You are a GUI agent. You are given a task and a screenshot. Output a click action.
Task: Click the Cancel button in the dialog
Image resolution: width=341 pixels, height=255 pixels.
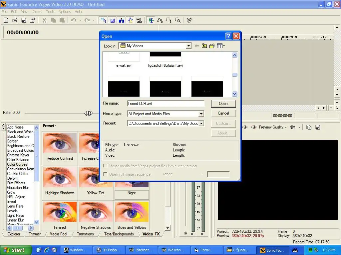coord(223,113)
